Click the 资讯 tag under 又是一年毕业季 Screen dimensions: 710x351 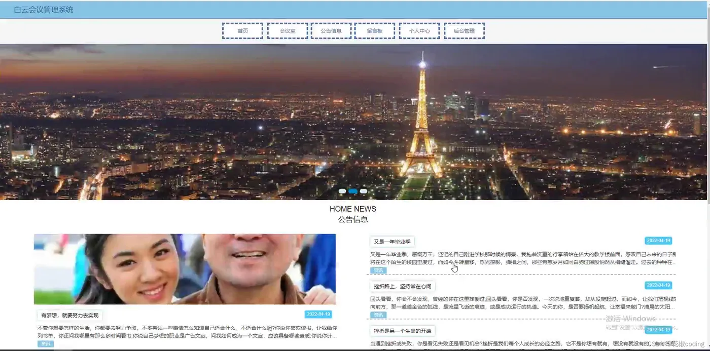[378, 270]
